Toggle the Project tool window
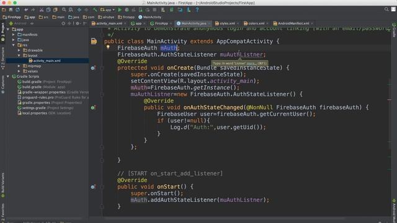 pyautogui.click(x=2, y=32)
